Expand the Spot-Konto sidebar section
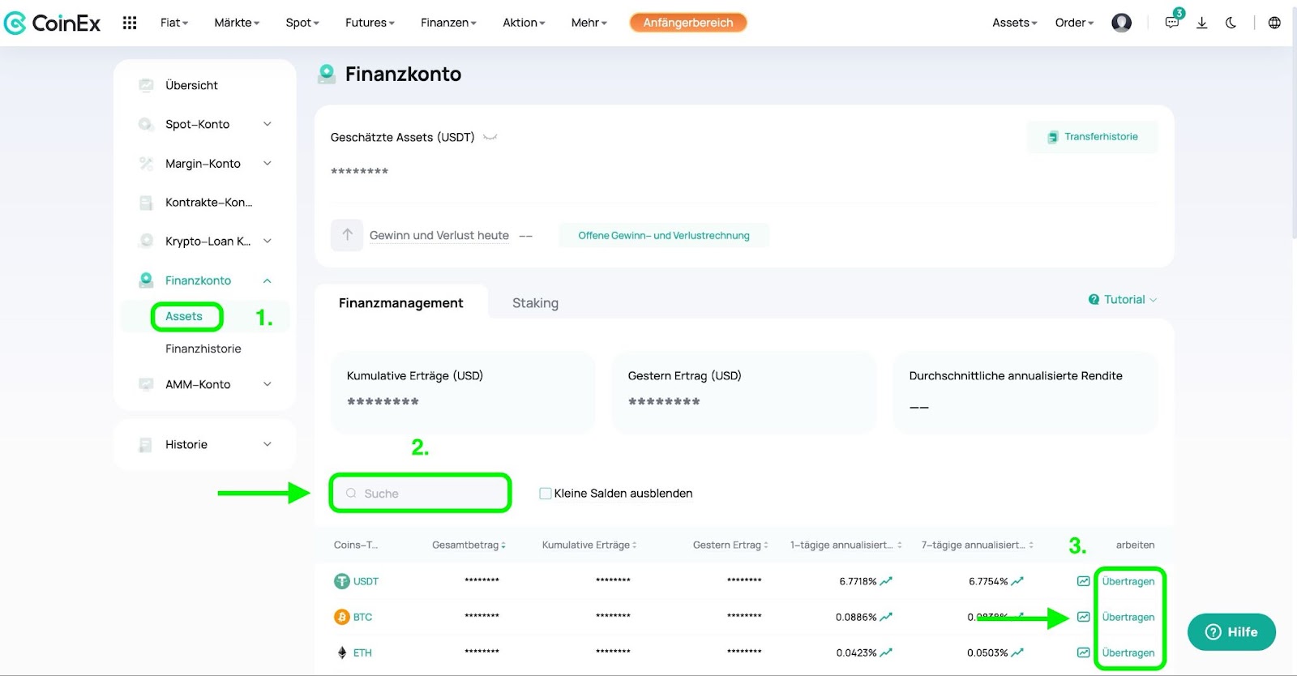Viewport: 1297px width, 676px height. 268,124
